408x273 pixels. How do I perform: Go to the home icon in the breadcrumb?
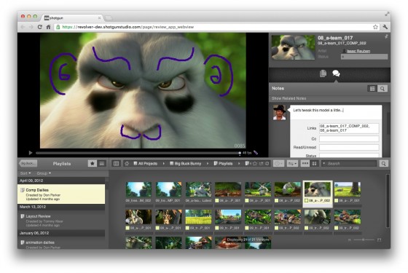coord(127,164)
